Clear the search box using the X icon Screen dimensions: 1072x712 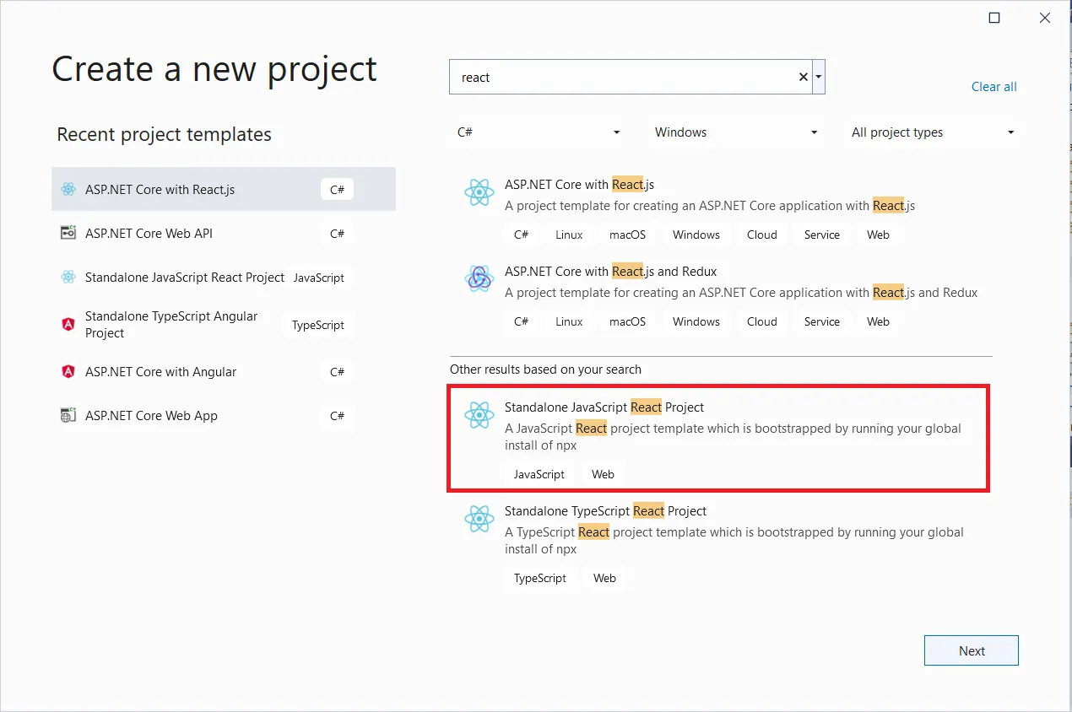pos(802,76)
